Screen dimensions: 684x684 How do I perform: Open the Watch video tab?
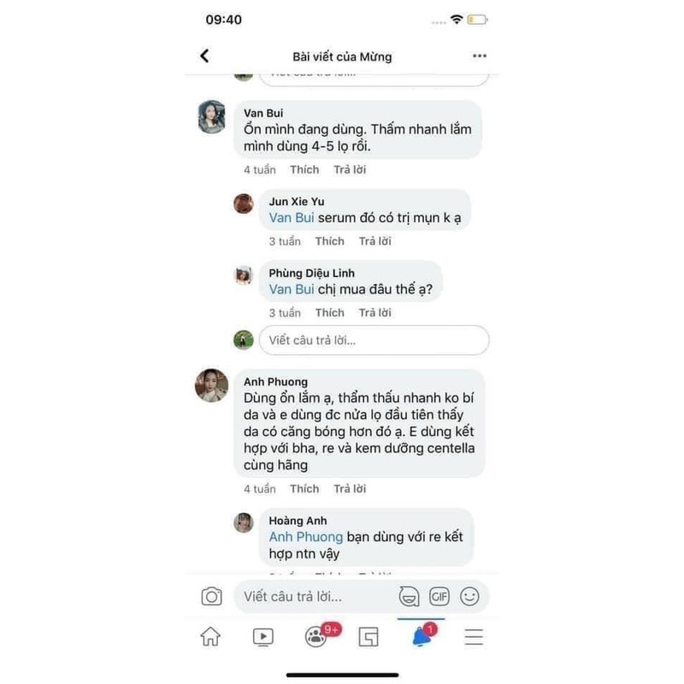(x=263, y=637)
